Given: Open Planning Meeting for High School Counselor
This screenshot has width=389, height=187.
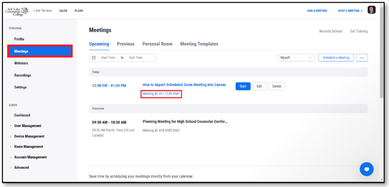Looking at the screenshot, I should coord(185,121).
